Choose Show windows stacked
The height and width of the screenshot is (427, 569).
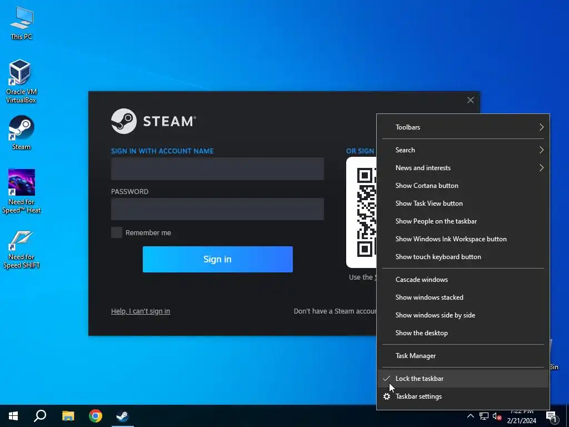[x=463, y=297]
